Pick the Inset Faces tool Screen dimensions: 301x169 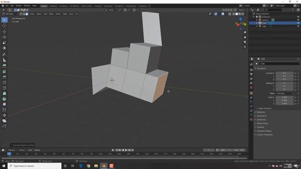tap(4, 72)
